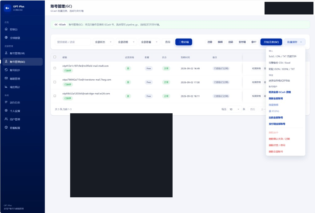
Task: Click the 注册 pill button
Action: (210, 42)
